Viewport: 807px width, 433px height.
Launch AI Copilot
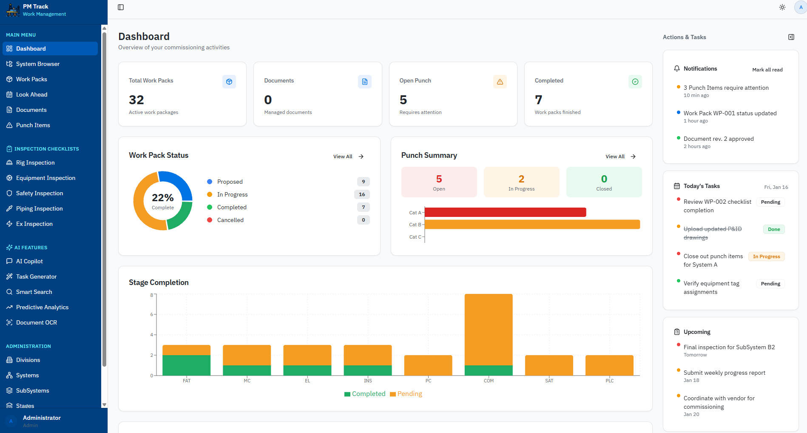coord(50,261)
